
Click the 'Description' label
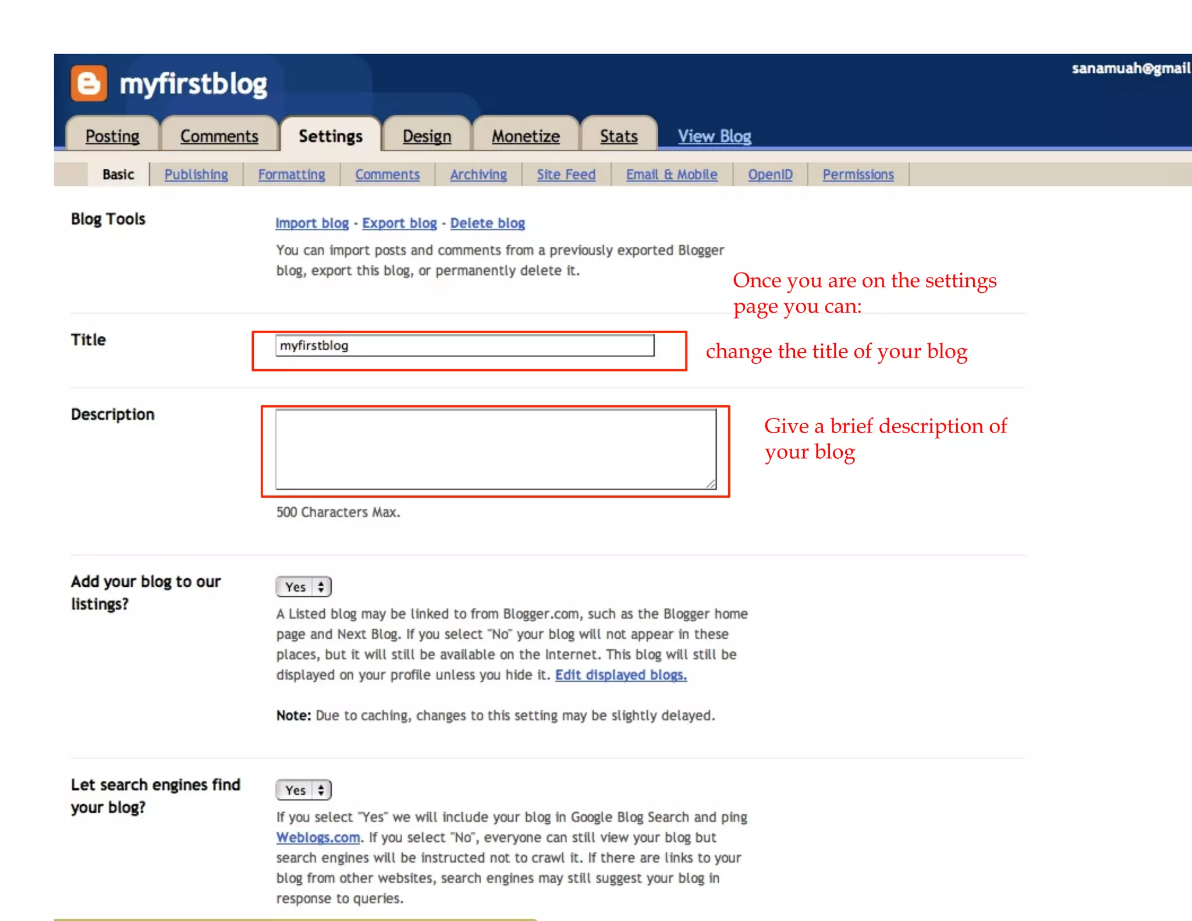[x=113, y=415]
